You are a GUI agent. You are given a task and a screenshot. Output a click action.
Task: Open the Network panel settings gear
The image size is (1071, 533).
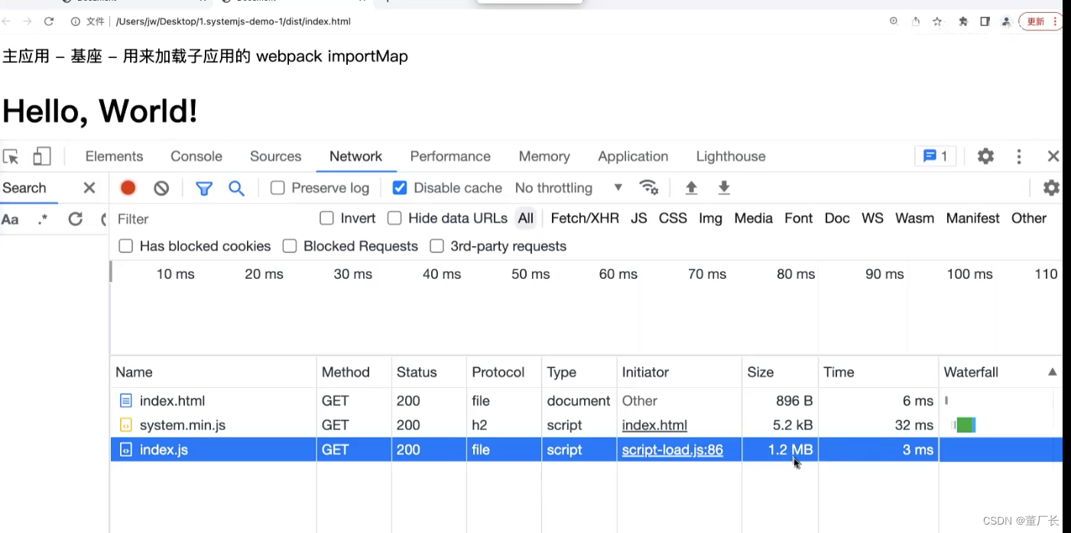1051,188
